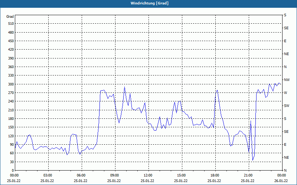Click the 00:00 label above the 26.01.22 date
Screen dimensions: 297x185
[x=282, y=175]
